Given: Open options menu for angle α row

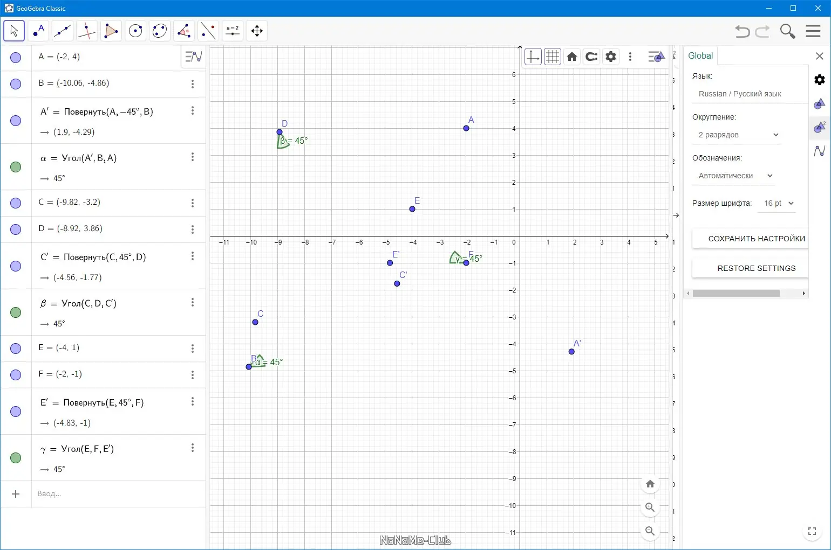Looking at the screenshot, I should [x=193, y=157].
